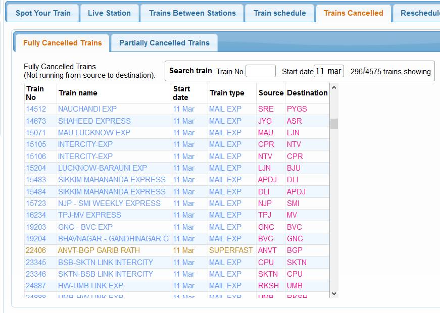Select MAU LUCKNOW EXP train

(x=94, y=133)
